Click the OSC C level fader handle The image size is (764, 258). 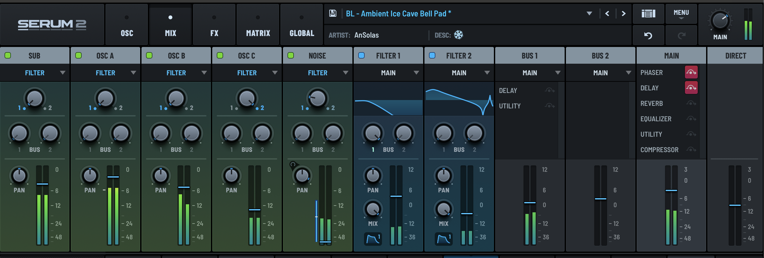point(255,210)
